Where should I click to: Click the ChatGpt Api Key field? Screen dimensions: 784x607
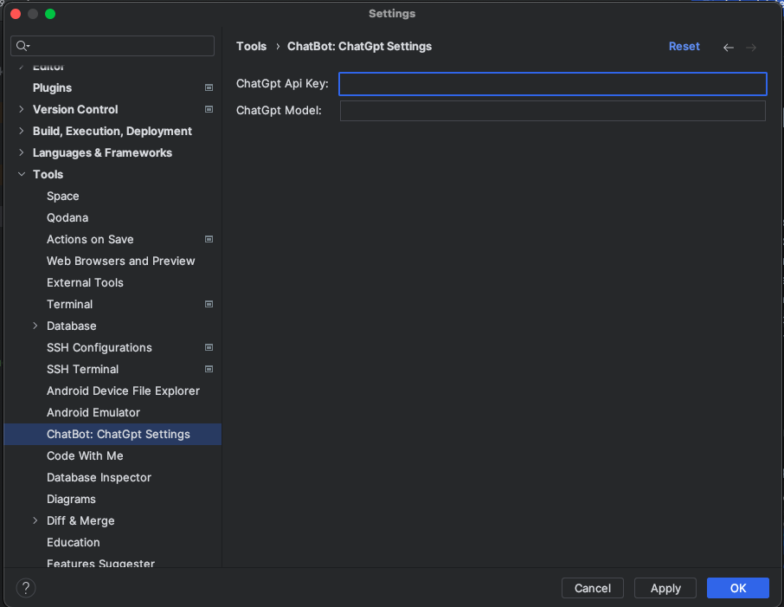click(x=552, y=84)
